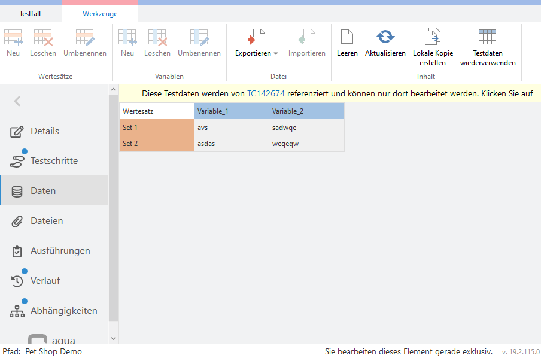The width and height of the screenshot is (541, 358).
Task: Click the Exportieren file icon
Action: 257,37
